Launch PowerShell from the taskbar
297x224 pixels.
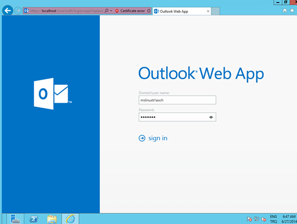coord(34,219)
